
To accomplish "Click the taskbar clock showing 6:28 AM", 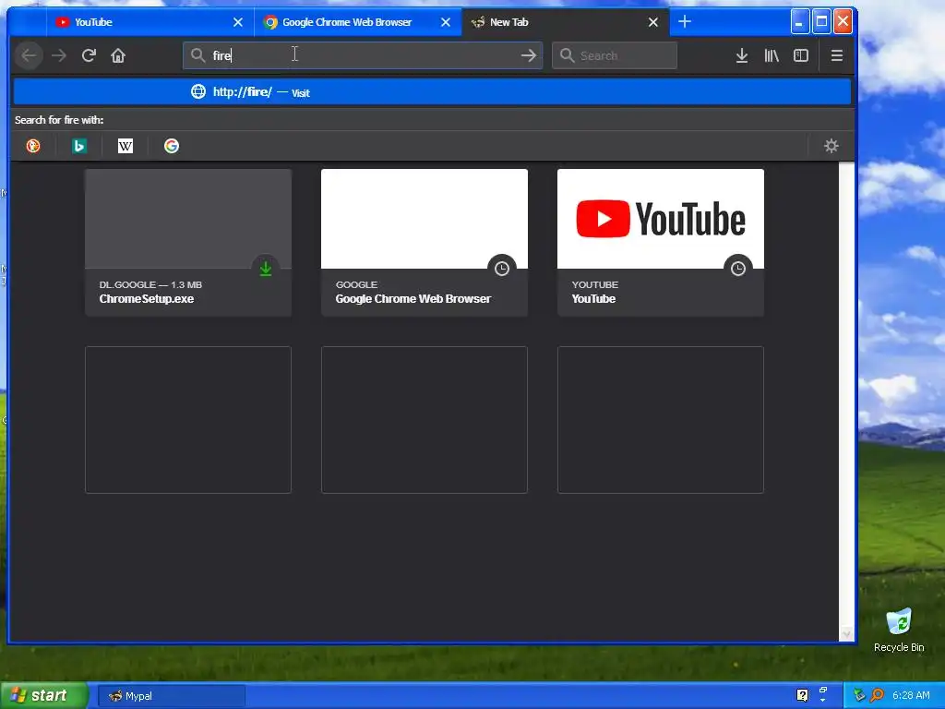I will (x=911, y=695).
